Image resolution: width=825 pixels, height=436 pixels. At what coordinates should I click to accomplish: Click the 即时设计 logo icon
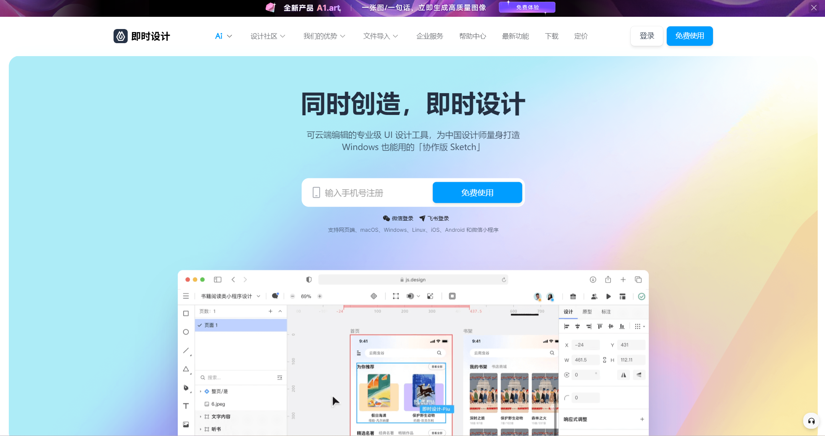(x=120, y=36)
